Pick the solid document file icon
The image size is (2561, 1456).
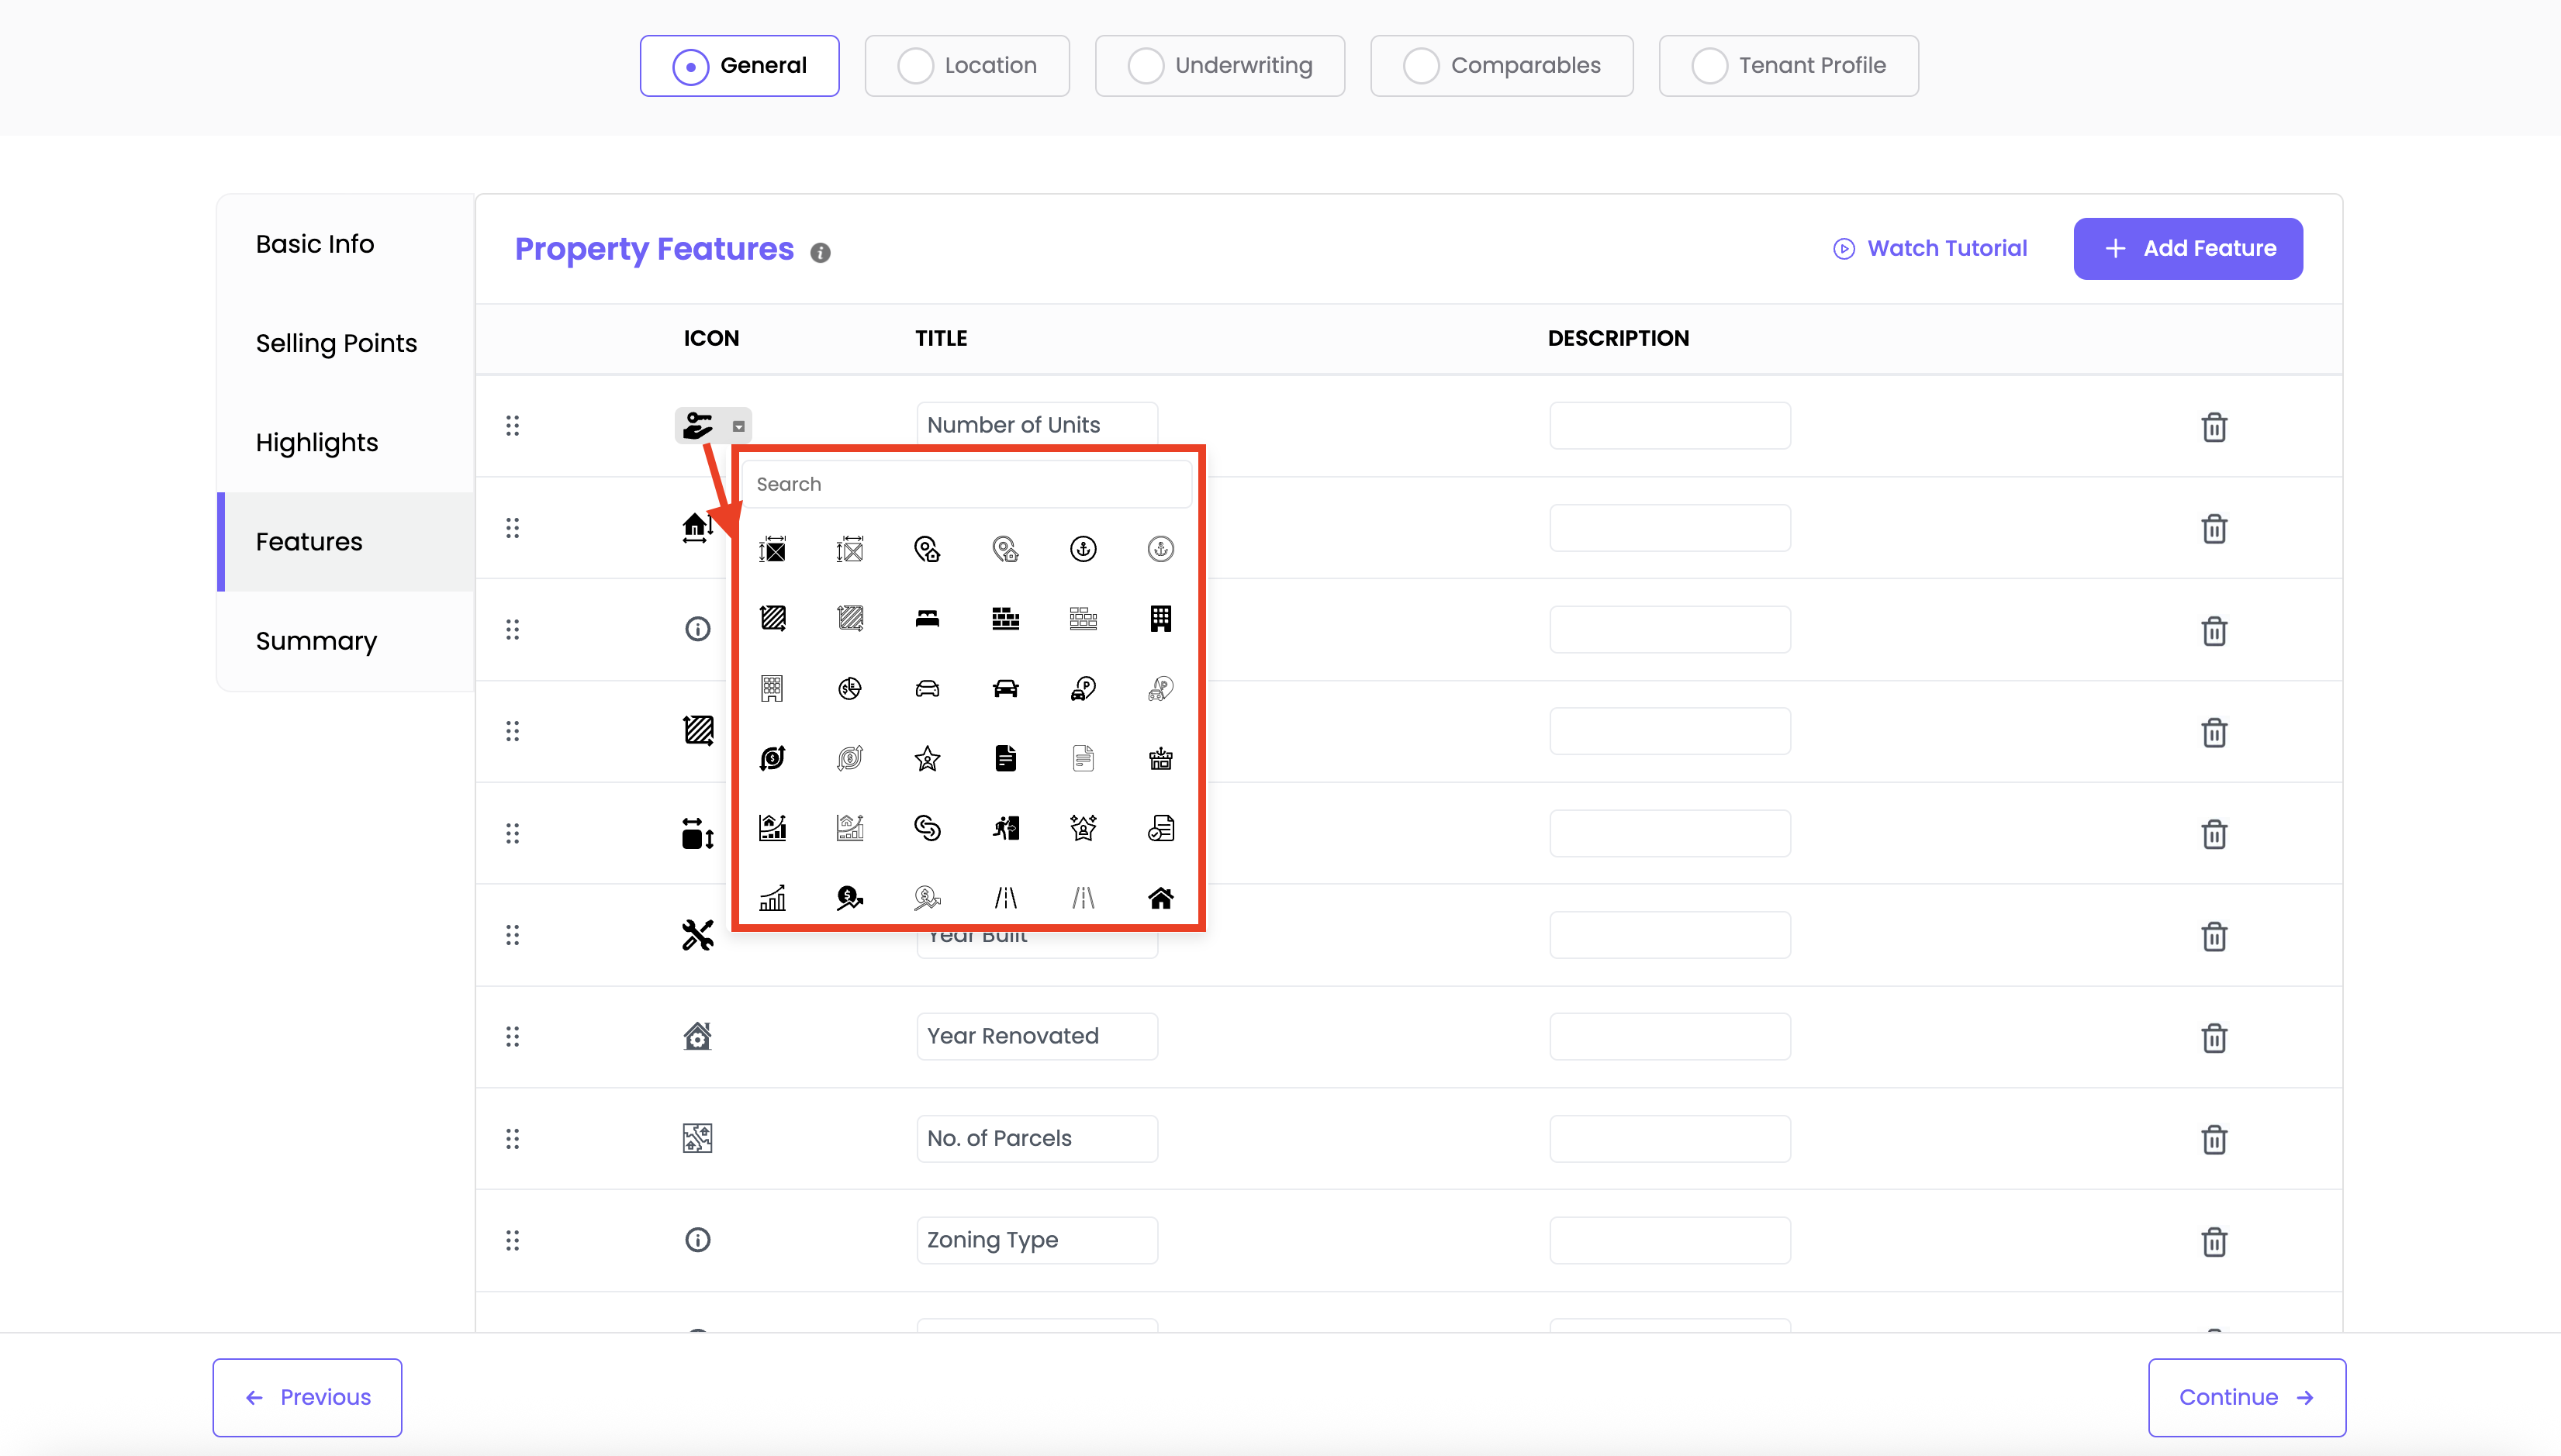pos(1004,758)
